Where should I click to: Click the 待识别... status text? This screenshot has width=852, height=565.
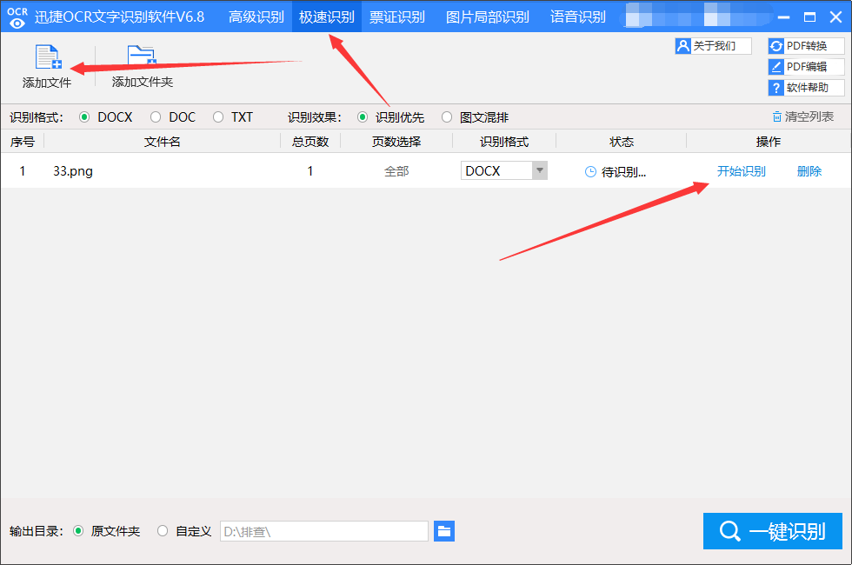click(x=624, y=172)
